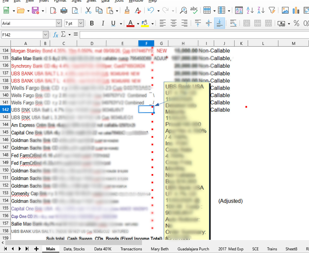The width and height of the screenshot is (309, 253).
Task: Open underline style dropdown arrow
Action: coord(121,24)
